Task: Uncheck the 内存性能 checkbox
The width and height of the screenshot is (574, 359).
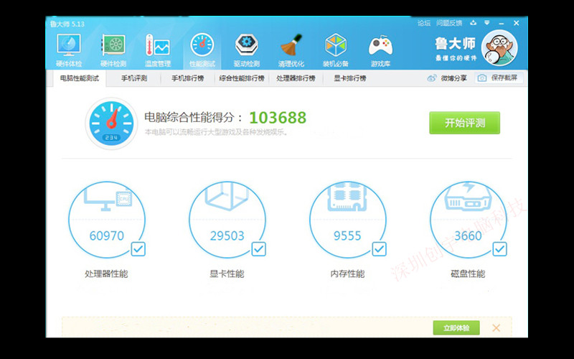Action: 380,249
